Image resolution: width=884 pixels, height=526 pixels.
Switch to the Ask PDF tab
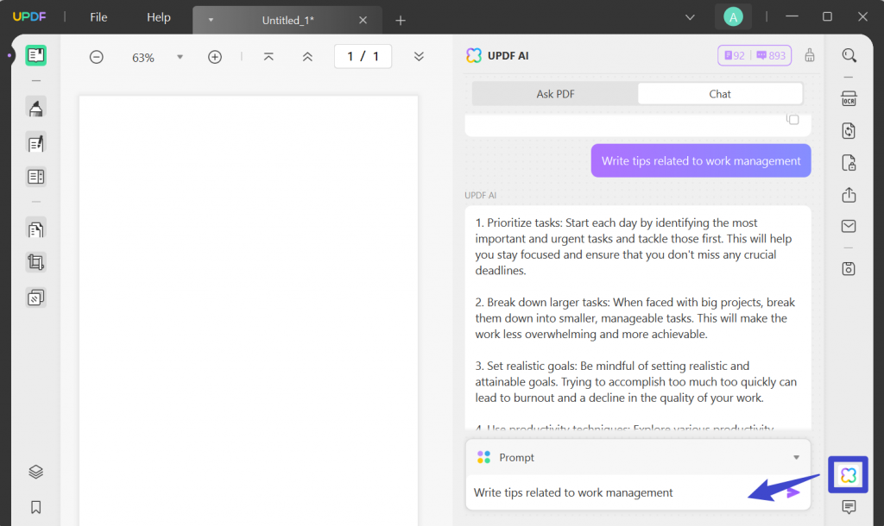[x=555, y=93]
